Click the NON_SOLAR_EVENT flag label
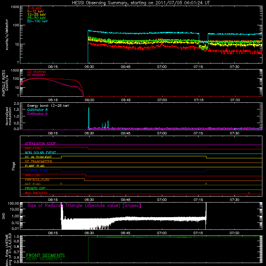266x266 pixels. pyautogui.click(x=40, y=153)
